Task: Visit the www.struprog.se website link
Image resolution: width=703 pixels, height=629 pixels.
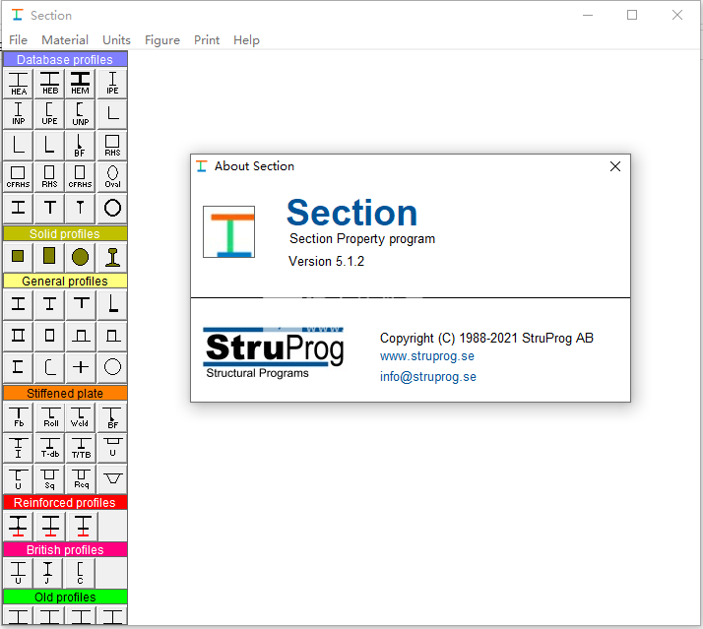Action: (427, 356)
